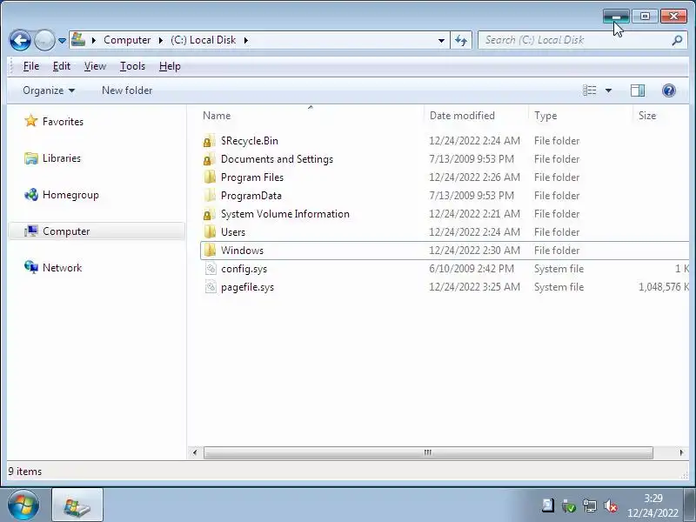The width and height of the screenshot is (696, 522).
Task: Expand the arrow after Computer breadcrumb
Action: [161, 40]
